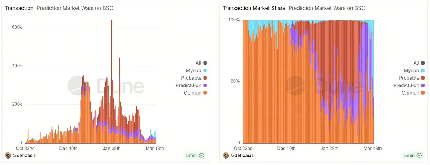The width and height of the screenshot is (430, 165).
Task: Click the refresh check icon under the Market Share chart
Action: click(x=419, y=155)
